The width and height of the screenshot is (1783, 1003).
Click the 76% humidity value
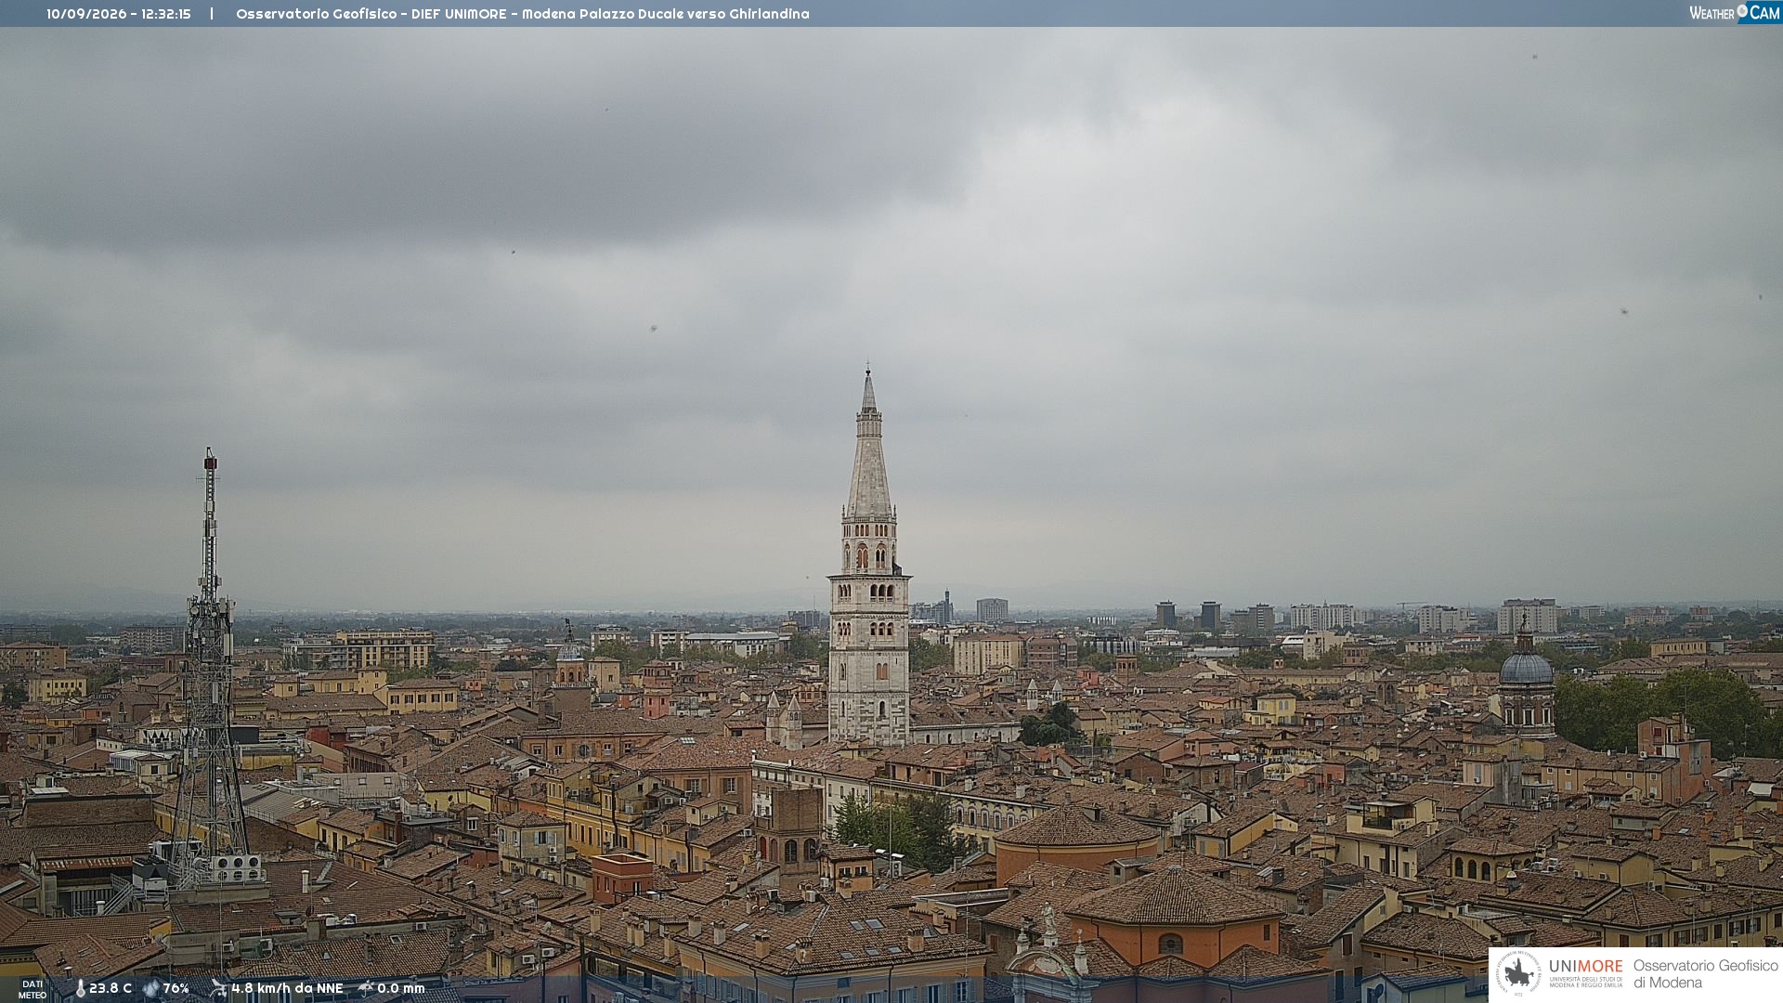click(176, 988)
